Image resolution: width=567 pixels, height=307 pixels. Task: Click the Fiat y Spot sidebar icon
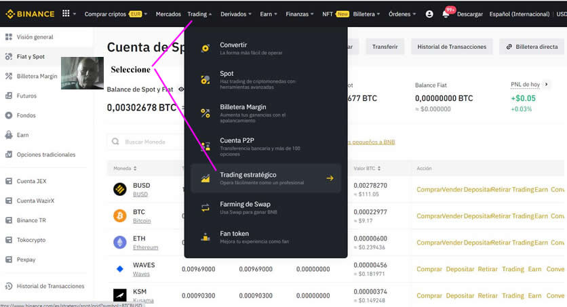[9, 56]
